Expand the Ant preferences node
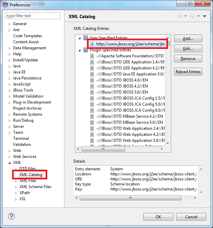 tap(10, 30)
